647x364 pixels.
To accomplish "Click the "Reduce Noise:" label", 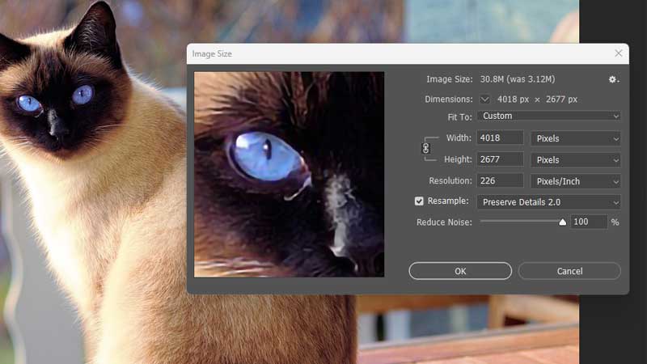I will pos(444,222).
